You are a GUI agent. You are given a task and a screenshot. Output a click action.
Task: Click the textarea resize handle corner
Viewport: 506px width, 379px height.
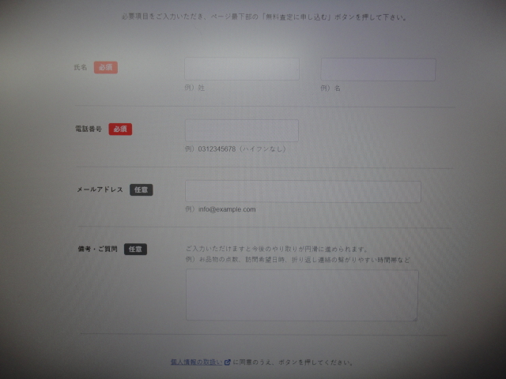[415, 319]
